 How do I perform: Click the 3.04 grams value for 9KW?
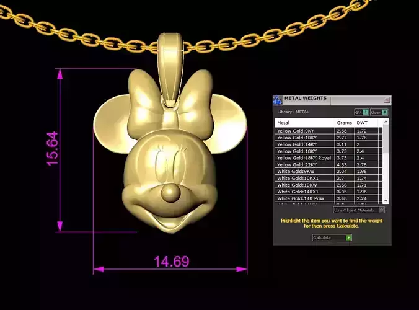click(342, 171)
